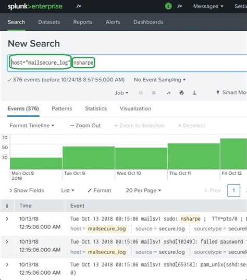Click inside the search query field
Viewport: 247px width, 280px height.
pos(127,63)
